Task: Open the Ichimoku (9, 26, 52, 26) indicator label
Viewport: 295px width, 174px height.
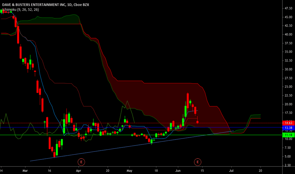Action: point(21,9)
